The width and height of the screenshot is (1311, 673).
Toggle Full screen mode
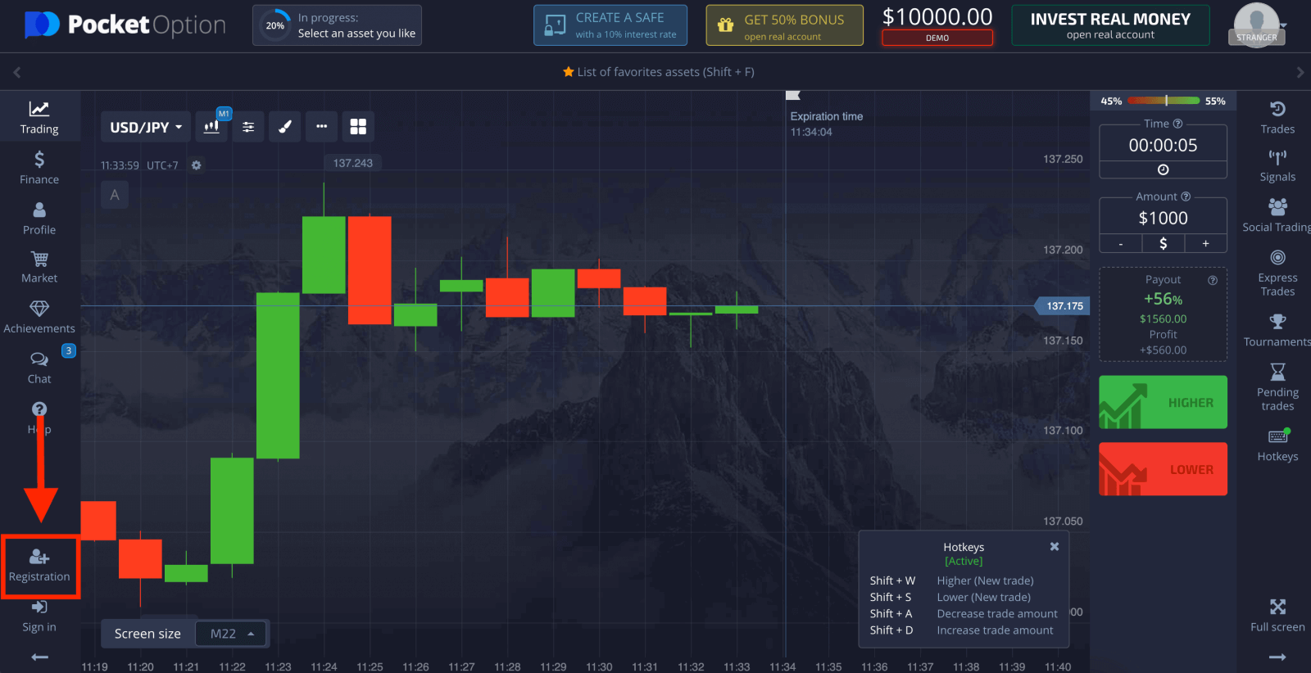[1277, 616]
